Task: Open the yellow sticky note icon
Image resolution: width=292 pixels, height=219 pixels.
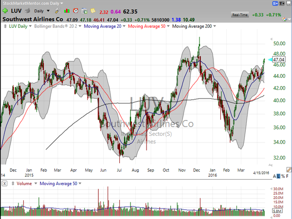Action: 93,11
